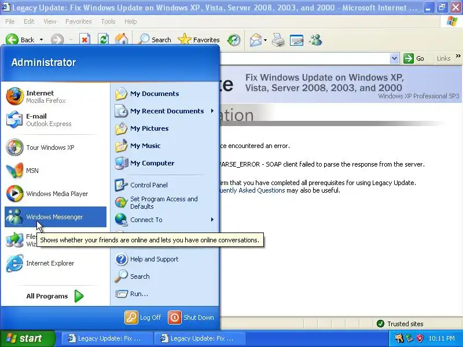The width and height of the screenshot is (463, 347).
Task: Open Mozilla Firefox from Start menu
Action: [56, 97]
